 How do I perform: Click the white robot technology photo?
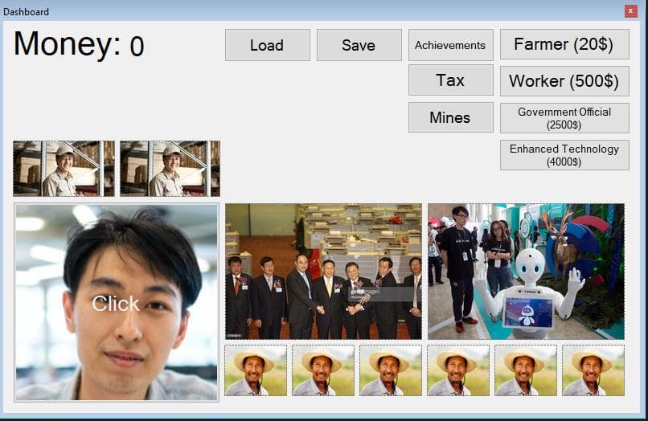tap(526, 272)
